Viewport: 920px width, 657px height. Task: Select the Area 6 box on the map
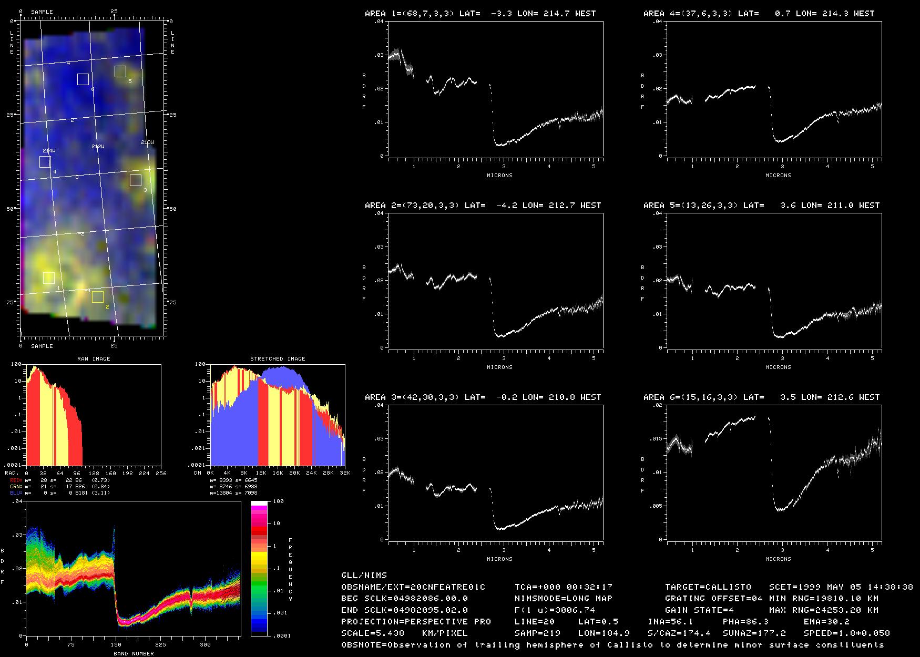83,79
